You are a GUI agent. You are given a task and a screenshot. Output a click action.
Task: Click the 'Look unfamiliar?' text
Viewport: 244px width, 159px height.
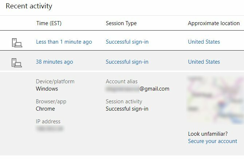pos(208,134)
